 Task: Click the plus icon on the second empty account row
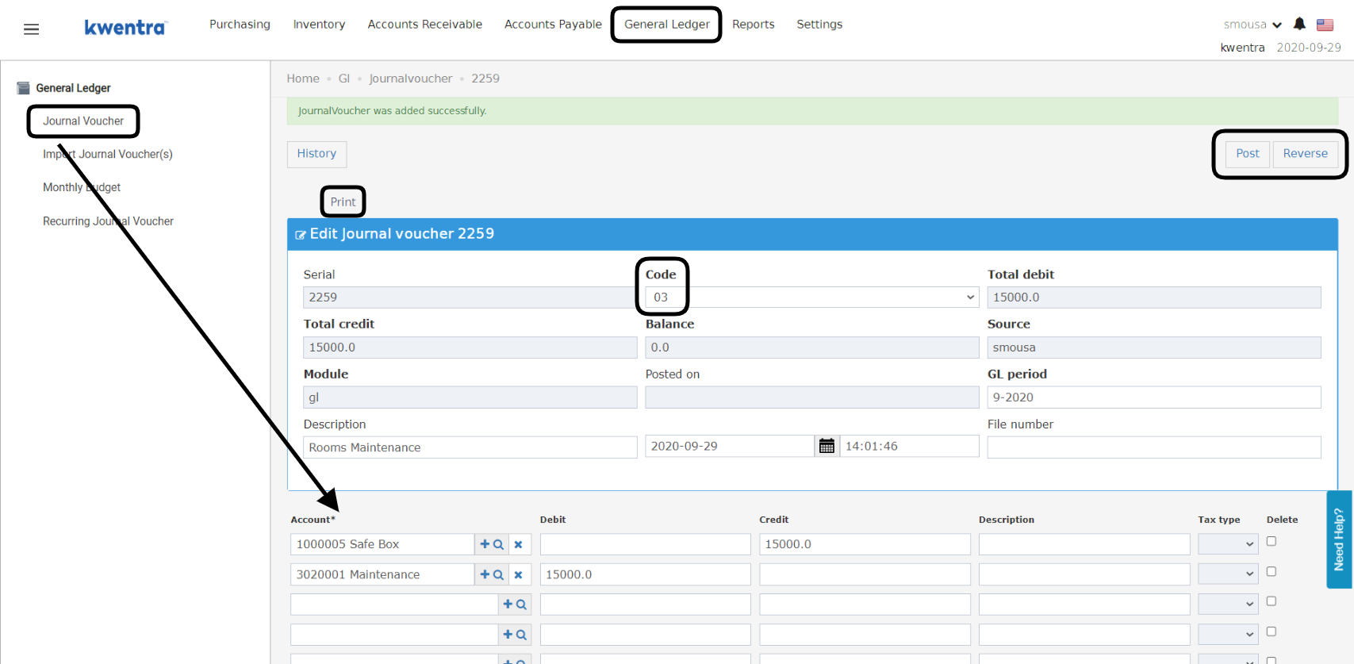pos(508,635)
